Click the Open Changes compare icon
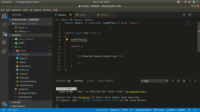Screen dimensions: 200x112 tap(184, 15)
